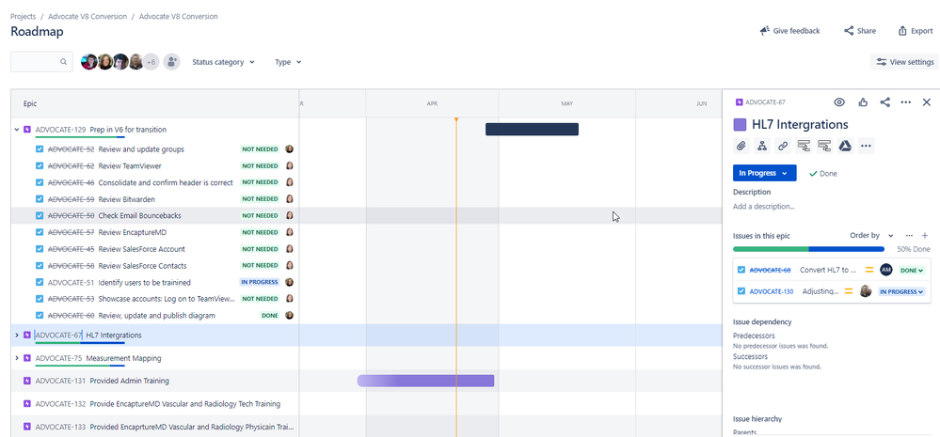
Task: Click the Epic column header
Action: coord(154,103)
